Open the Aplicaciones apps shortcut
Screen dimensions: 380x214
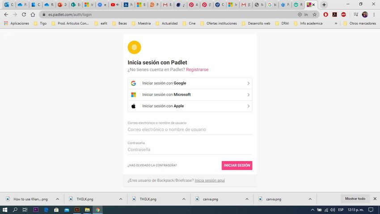(17, 23)
